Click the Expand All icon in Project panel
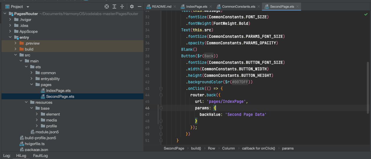The width and height of the screenshot is (371, 159). pyautogui.click(x=114, y=7)
